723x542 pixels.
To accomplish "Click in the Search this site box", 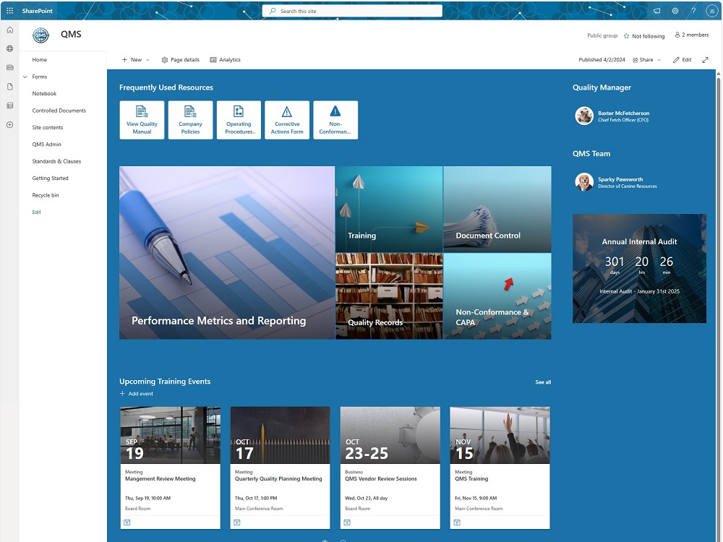I will 352,11.
